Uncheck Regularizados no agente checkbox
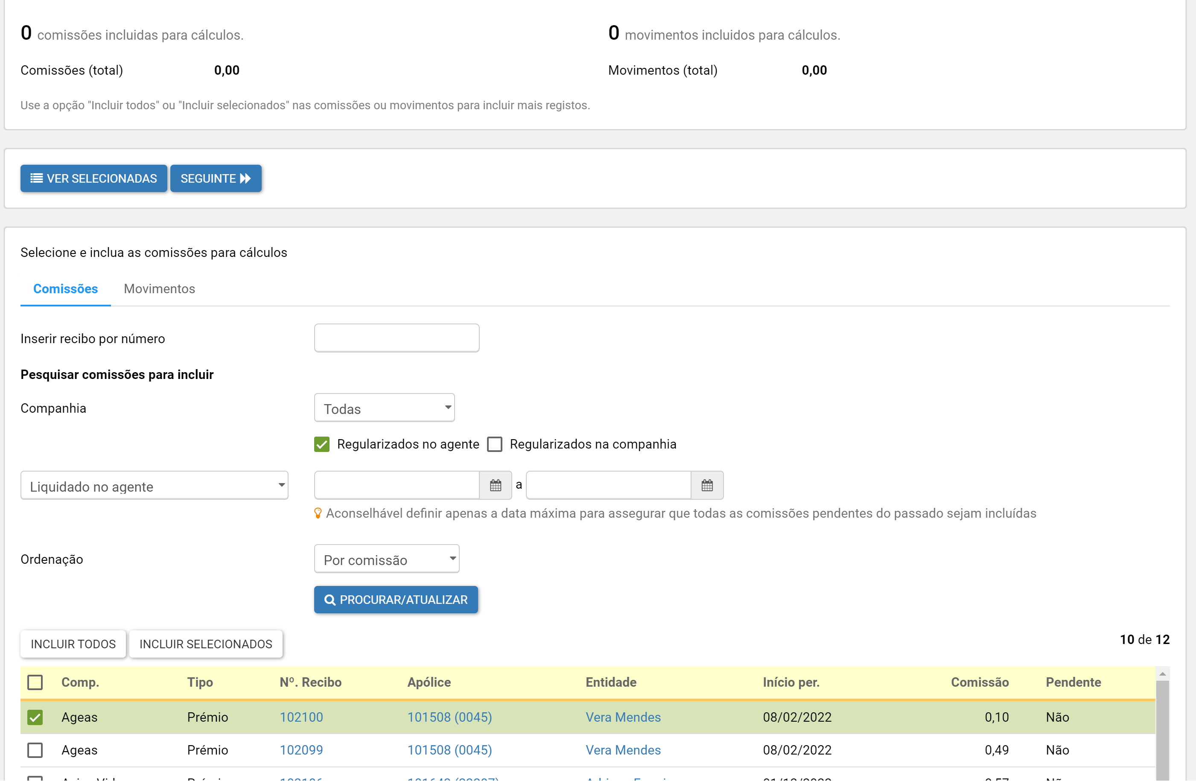 321,444
